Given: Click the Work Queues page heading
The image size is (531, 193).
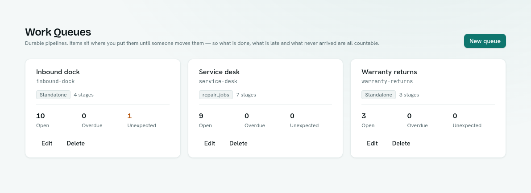Looking at the screenshot, I should pos(58,32).
